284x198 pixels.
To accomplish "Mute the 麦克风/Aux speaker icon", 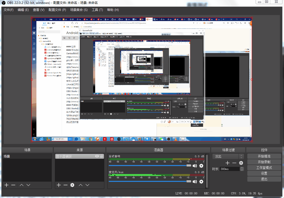I will (x=195, y=181).
